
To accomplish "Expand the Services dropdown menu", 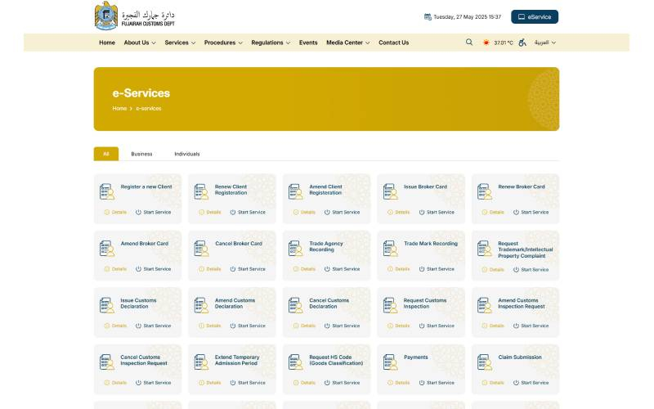I will pyautogui.click(x=180, y=43).
